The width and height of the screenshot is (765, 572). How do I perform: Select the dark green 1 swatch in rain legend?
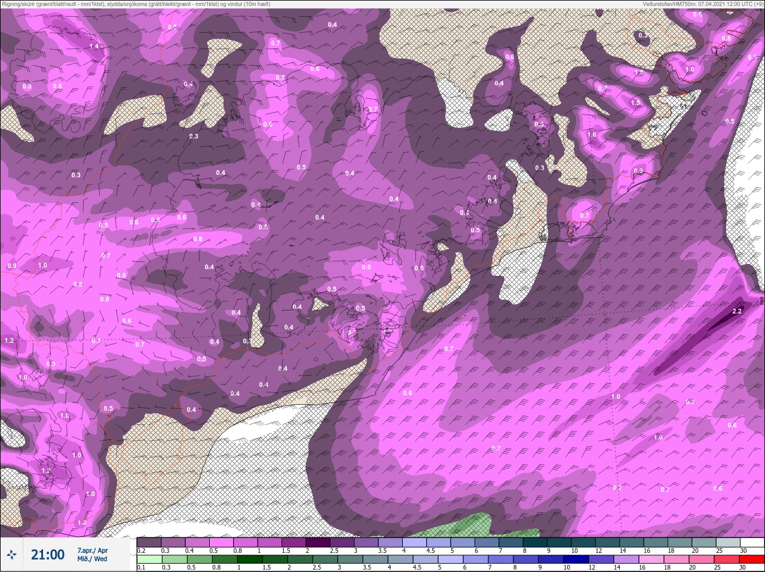tap(250, 559)
